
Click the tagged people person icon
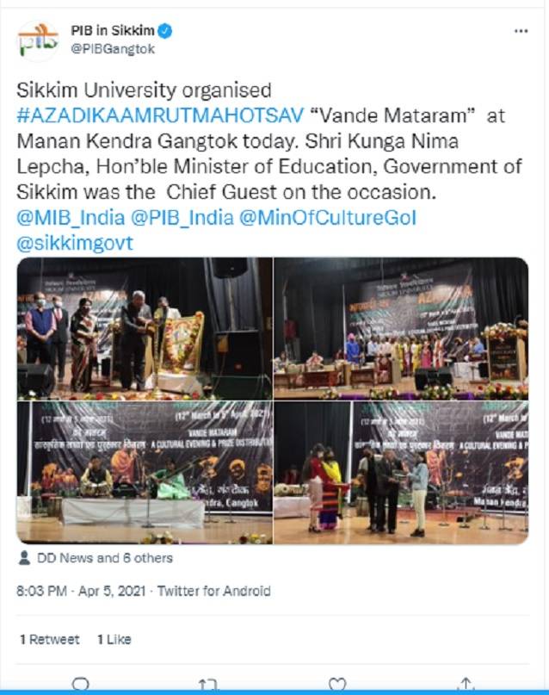pyautogui.click(x=25, y=557)
